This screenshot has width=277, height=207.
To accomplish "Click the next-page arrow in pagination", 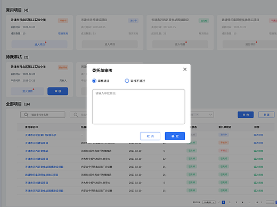I will click(262, 202).
